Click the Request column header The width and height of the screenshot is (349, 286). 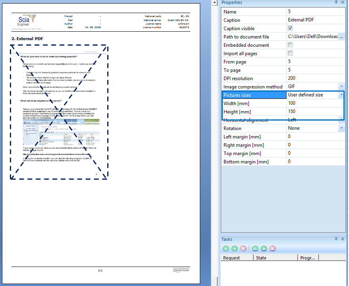(x=237, y=258)
